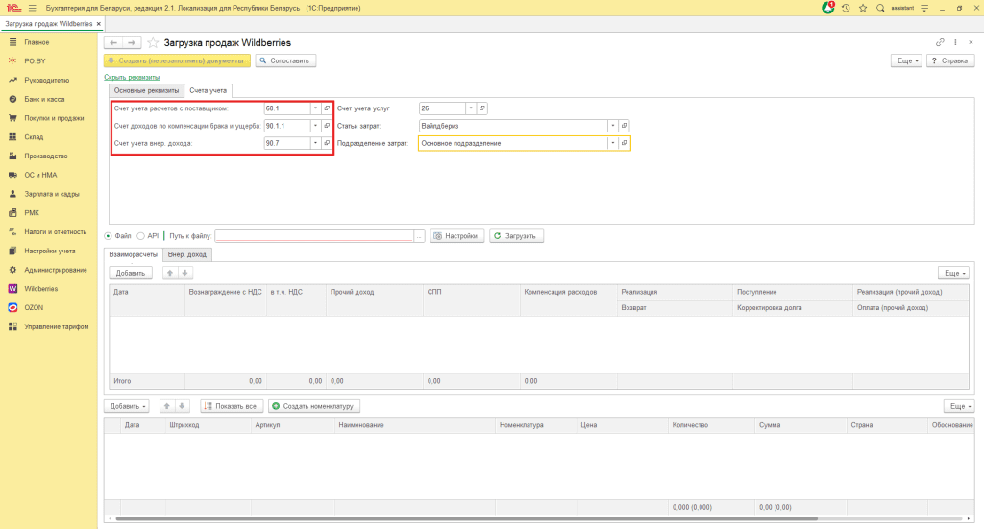Viewport: 984px width, 529px height.
Task: Click the Загрузить button
Action: [x=517, y=235]
